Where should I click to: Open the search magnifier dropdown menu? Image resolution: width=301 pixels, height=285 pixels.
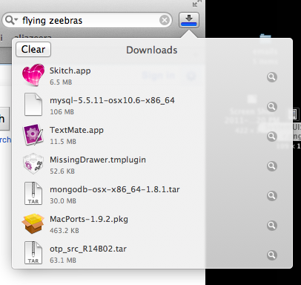(11, 20)
